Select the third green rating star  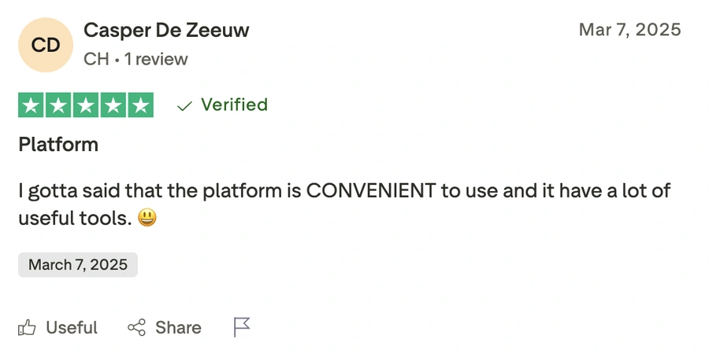tap(86, 105)
